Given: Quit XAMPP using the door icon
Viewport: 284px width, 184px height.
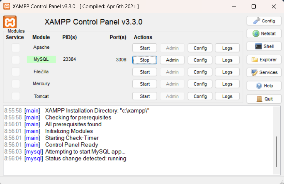Looking at the screenshot, I should point(264,99).
